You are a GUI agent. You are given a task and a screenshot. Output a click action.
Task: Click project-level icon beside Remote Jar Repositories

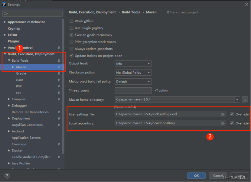click(59, 112)
